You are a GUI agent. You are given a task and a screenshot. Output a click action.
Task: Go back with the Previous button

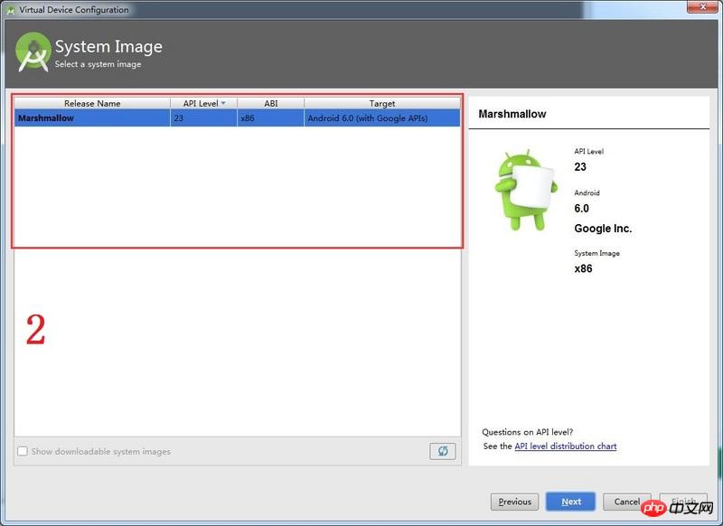(x=514, y=502)
